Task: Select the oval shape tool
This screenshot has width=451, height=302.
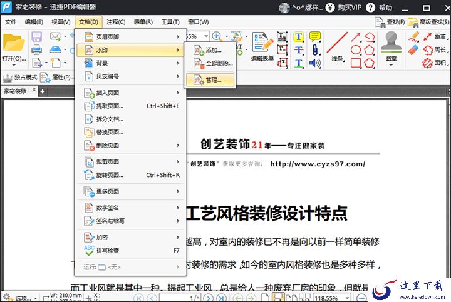Action: [x=356, y=50]
